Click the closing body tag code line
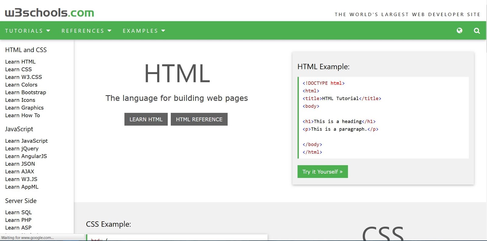 tap(312, 144)
